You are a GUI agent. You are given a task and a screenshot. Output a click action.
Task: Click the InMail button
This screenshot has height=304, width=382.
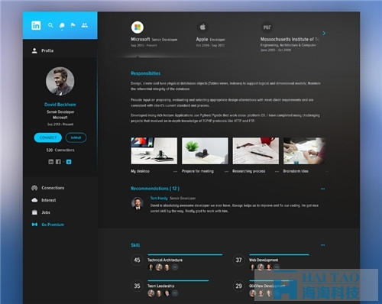[x=76, y=137]
